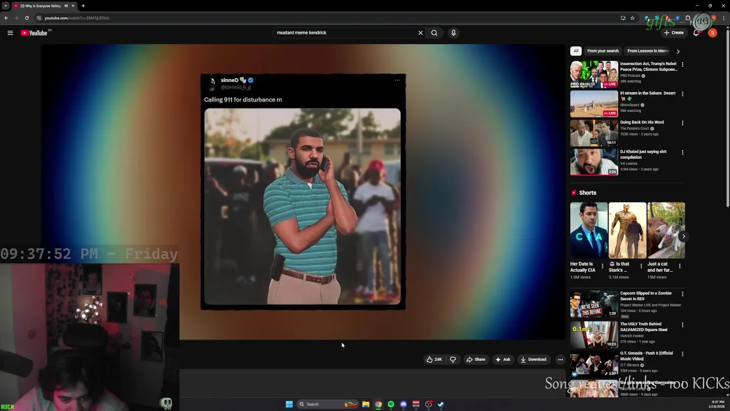Open options for Her Date Is Actually CIA short

tap(602, 266)
